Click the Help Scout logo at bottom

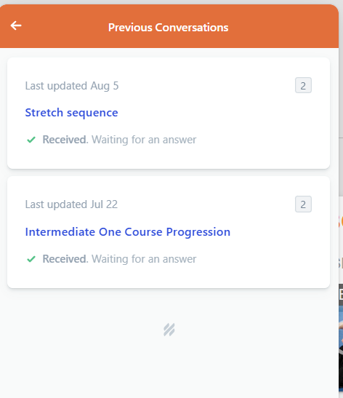point(169,330)
